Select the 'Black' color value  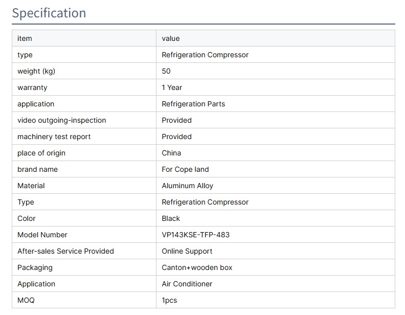click(171, 218)
